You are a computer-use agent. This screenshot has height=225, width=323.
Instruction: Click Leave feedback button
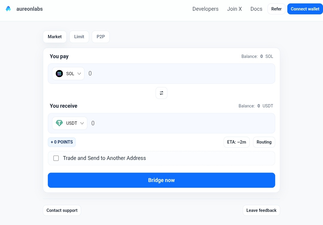point(261,210)
